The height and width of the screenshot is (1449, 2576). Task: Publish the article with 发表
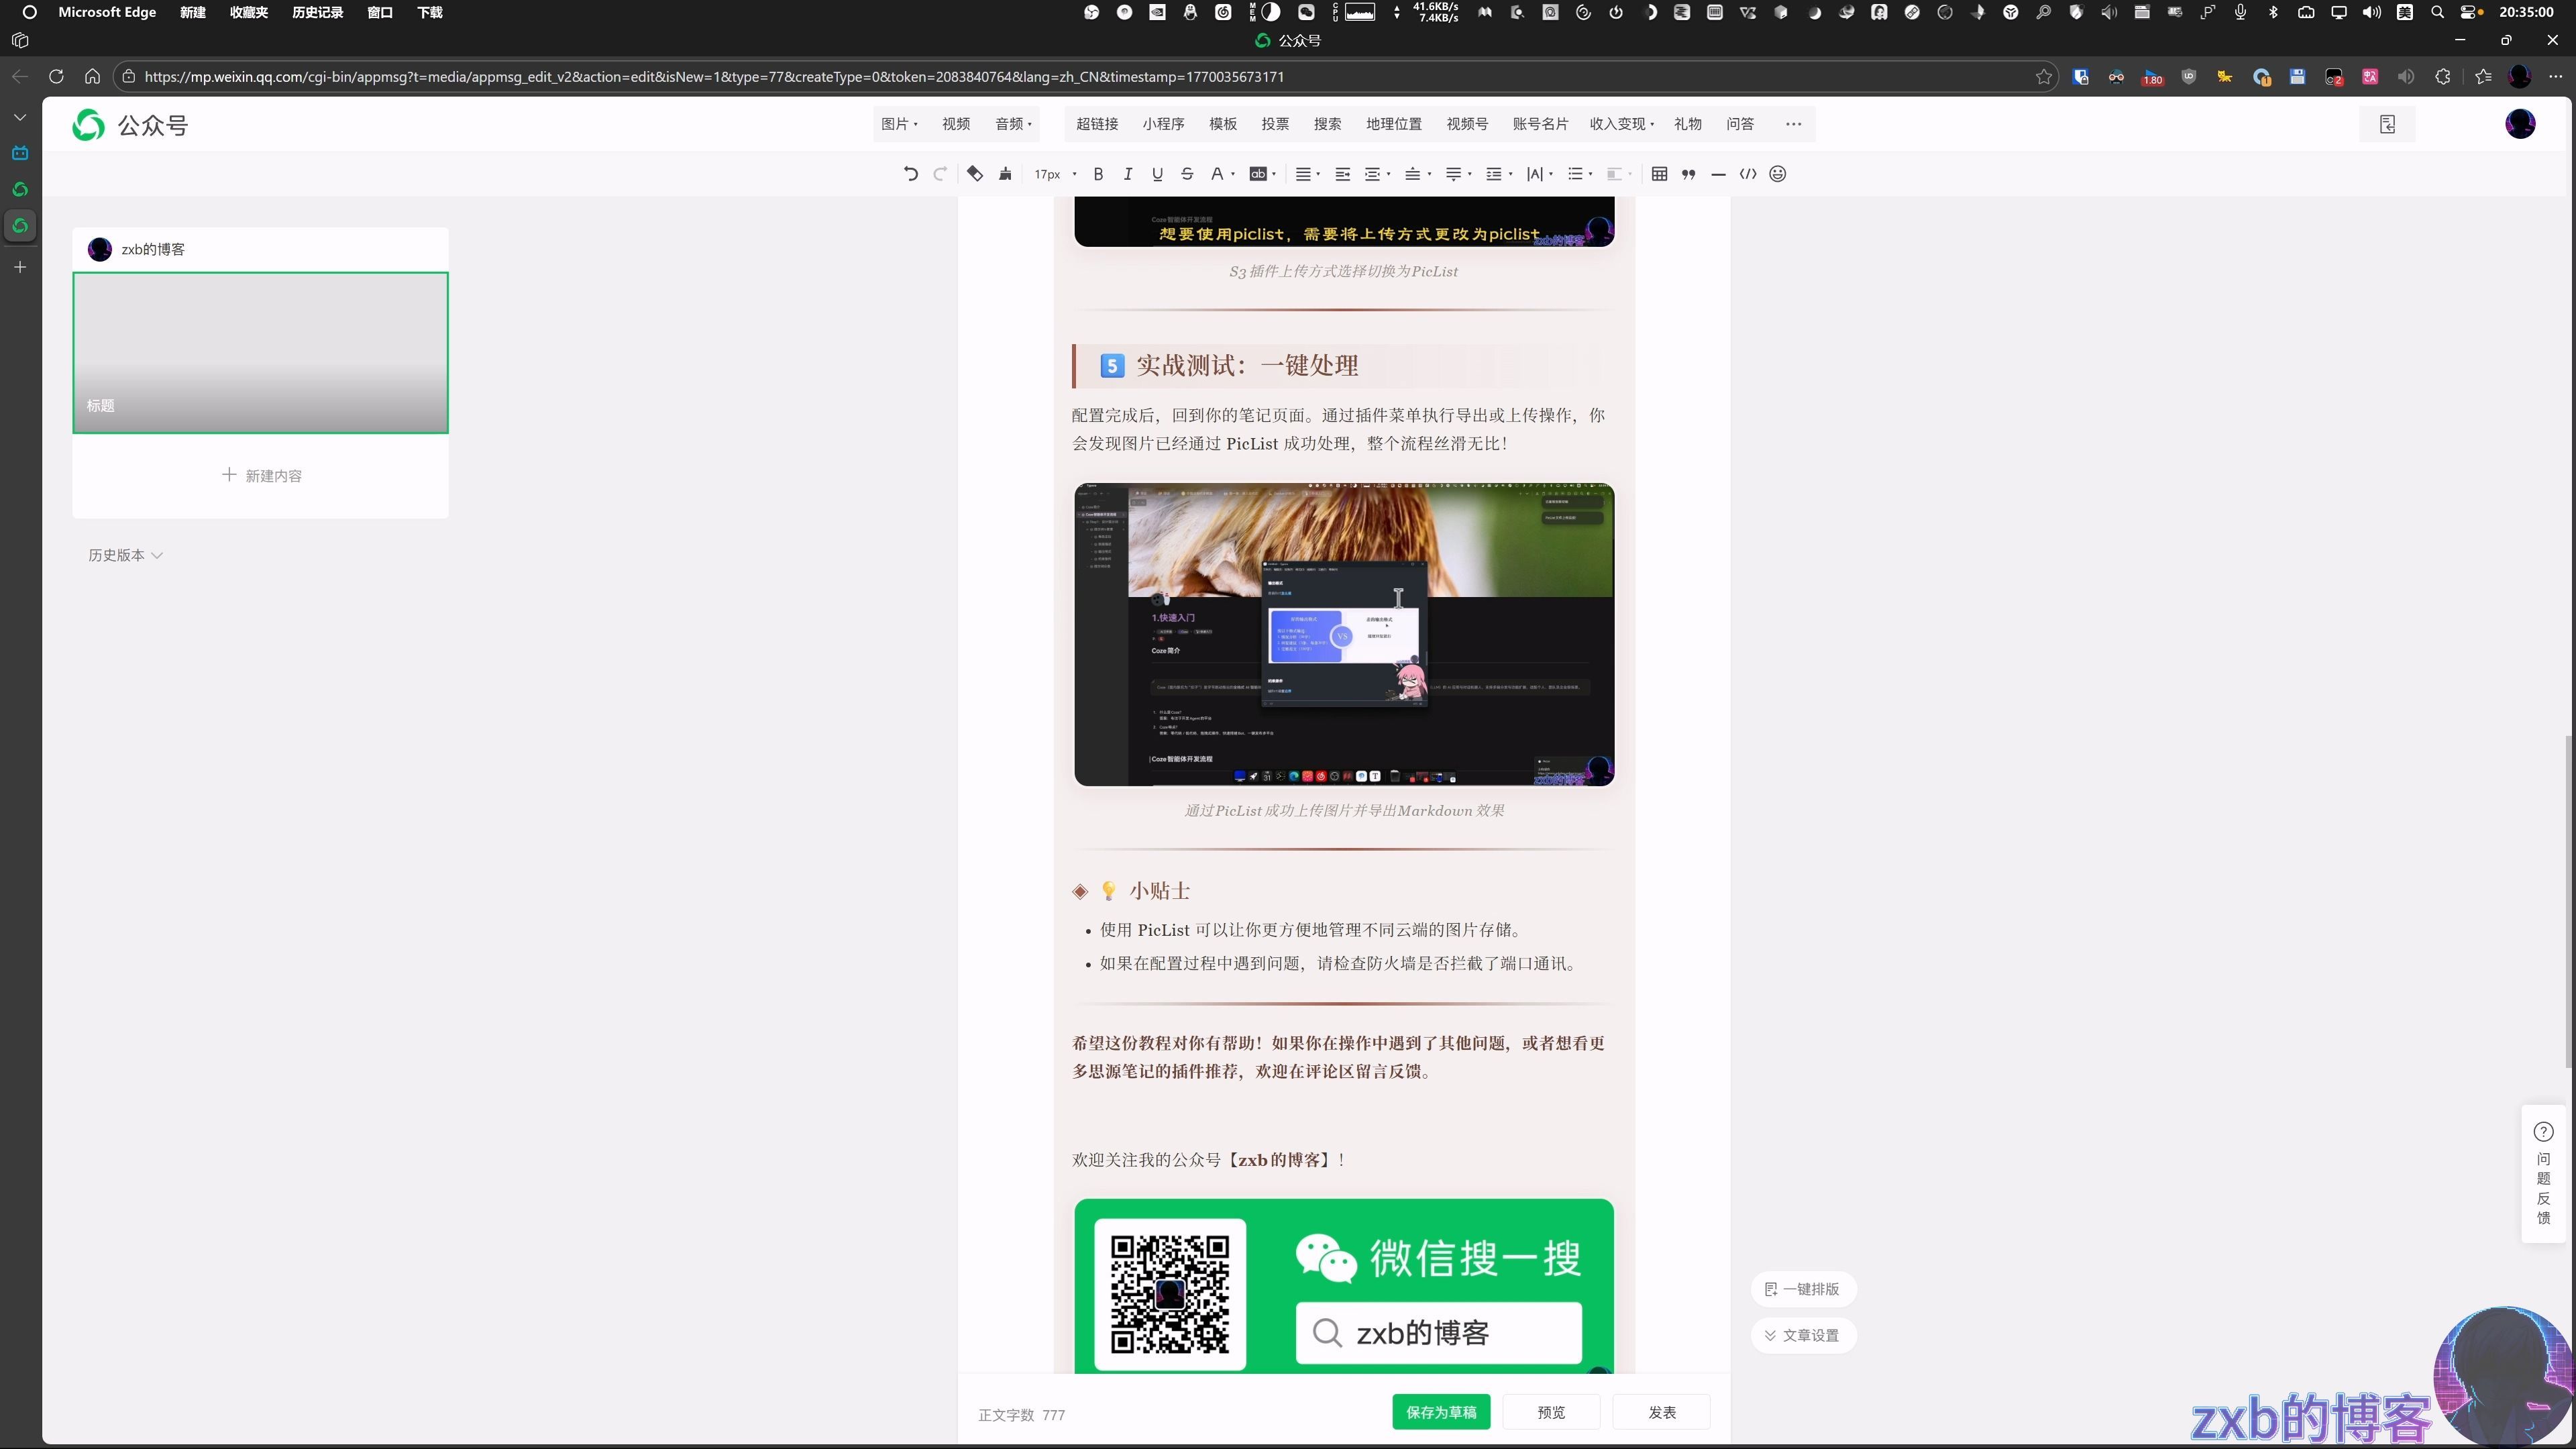[x=1661, y=1412]
